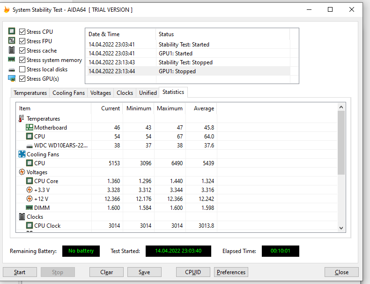Click the +12 V minimum value 12.176
The height and width of the screenshot is (284, 370).
(x=144, y=199)
